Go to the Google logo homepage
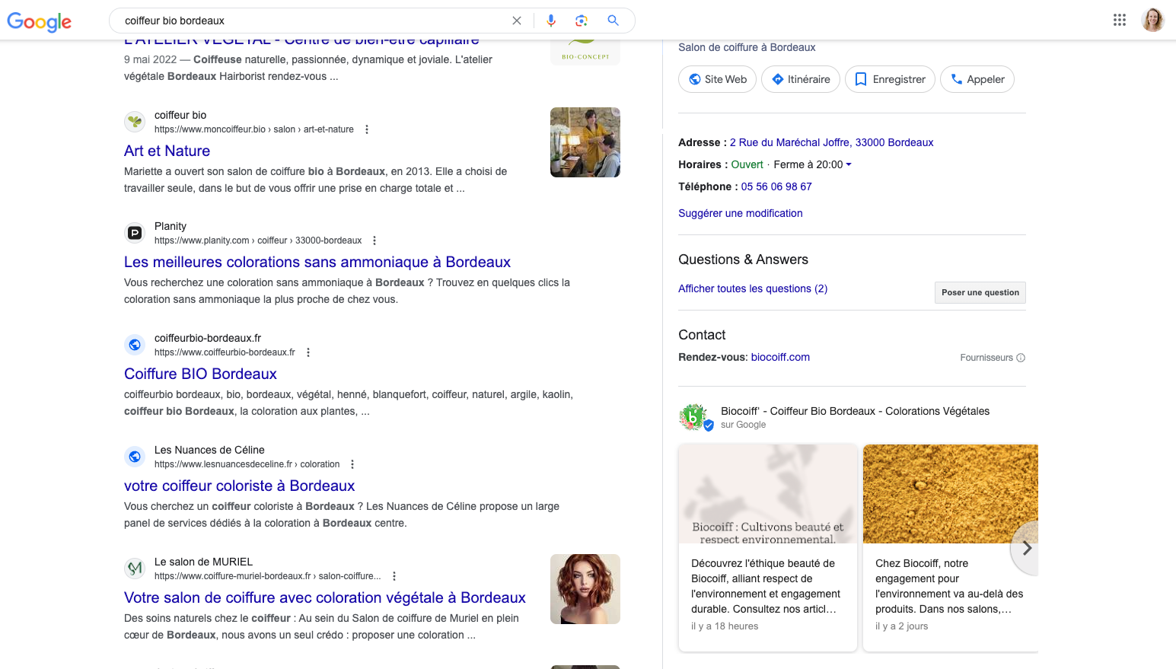The height and width of the screenshot is (669, 1176). click(40, 21)
